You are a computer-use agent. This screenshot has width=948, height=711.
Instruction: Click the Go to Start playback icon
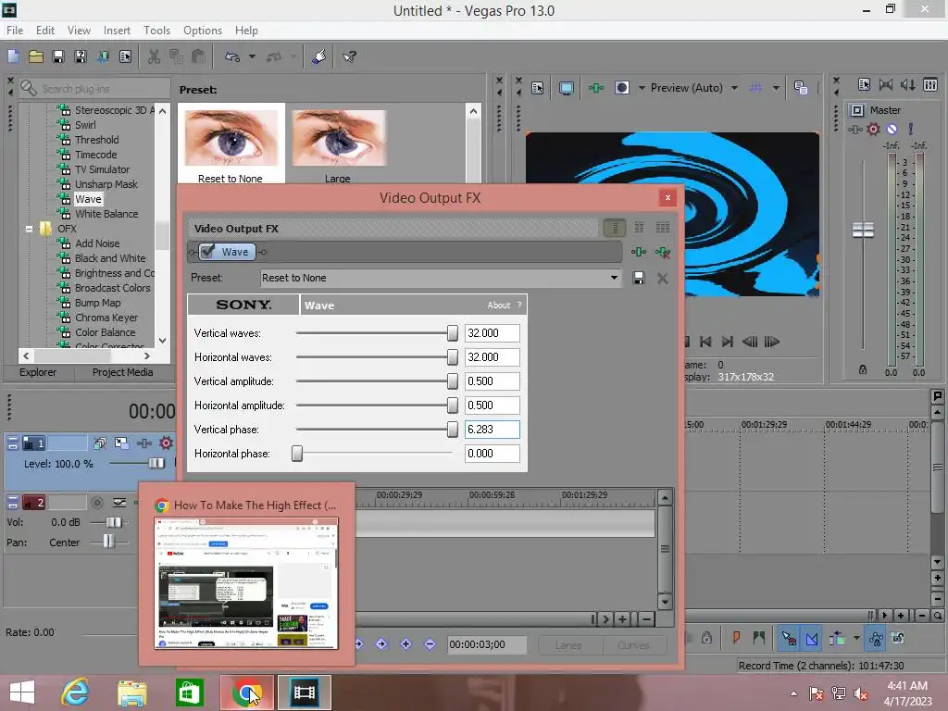click(705, 342)
